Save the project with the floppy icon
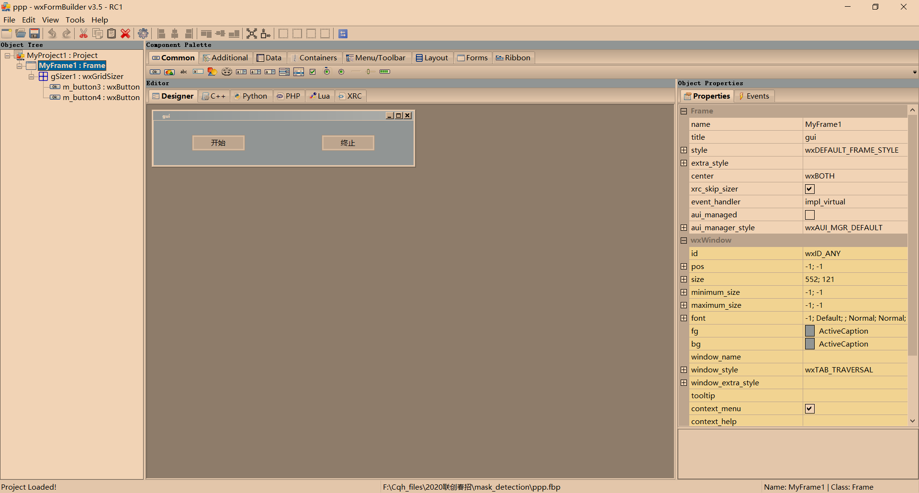The image size is (919, 493). point(34,34)
